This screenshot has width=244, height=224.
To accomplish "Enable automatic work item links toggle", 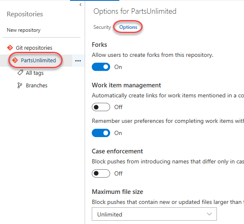I will (101, 107).
